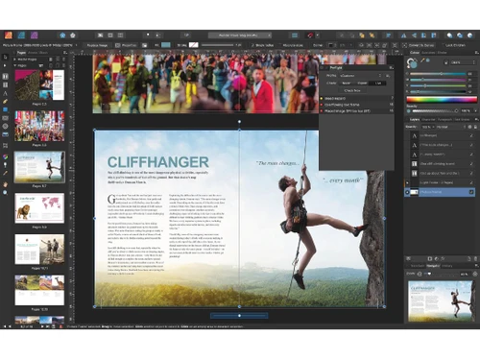Screen dimensions: 480x360
Task: Click the Stroke colour swatch
Action: click(194, 45)
